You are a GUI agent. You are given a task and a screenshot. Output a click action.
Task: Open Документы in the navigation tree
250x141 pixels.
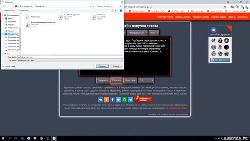(x=11, y=22)
